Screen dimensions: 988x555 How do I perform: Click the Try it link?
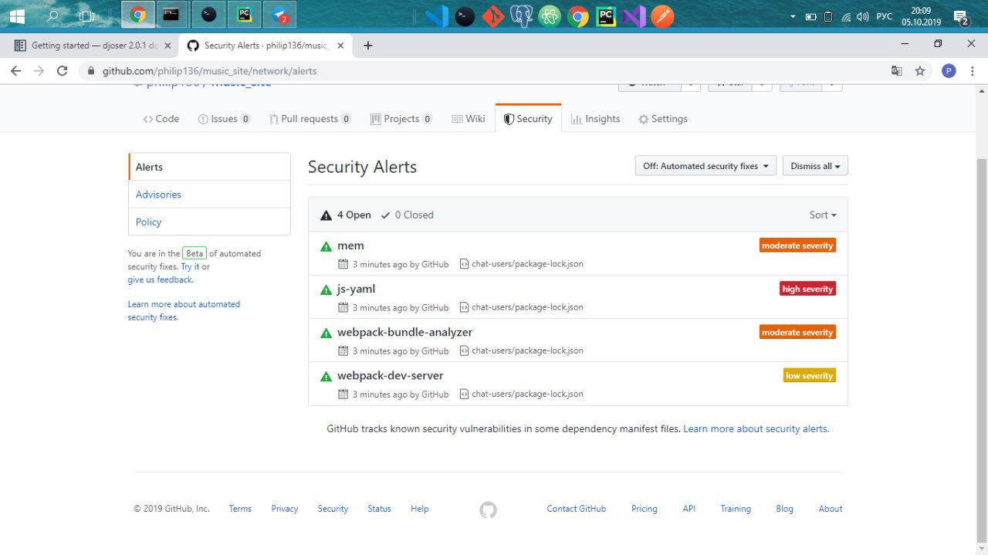tap(190, 266)
